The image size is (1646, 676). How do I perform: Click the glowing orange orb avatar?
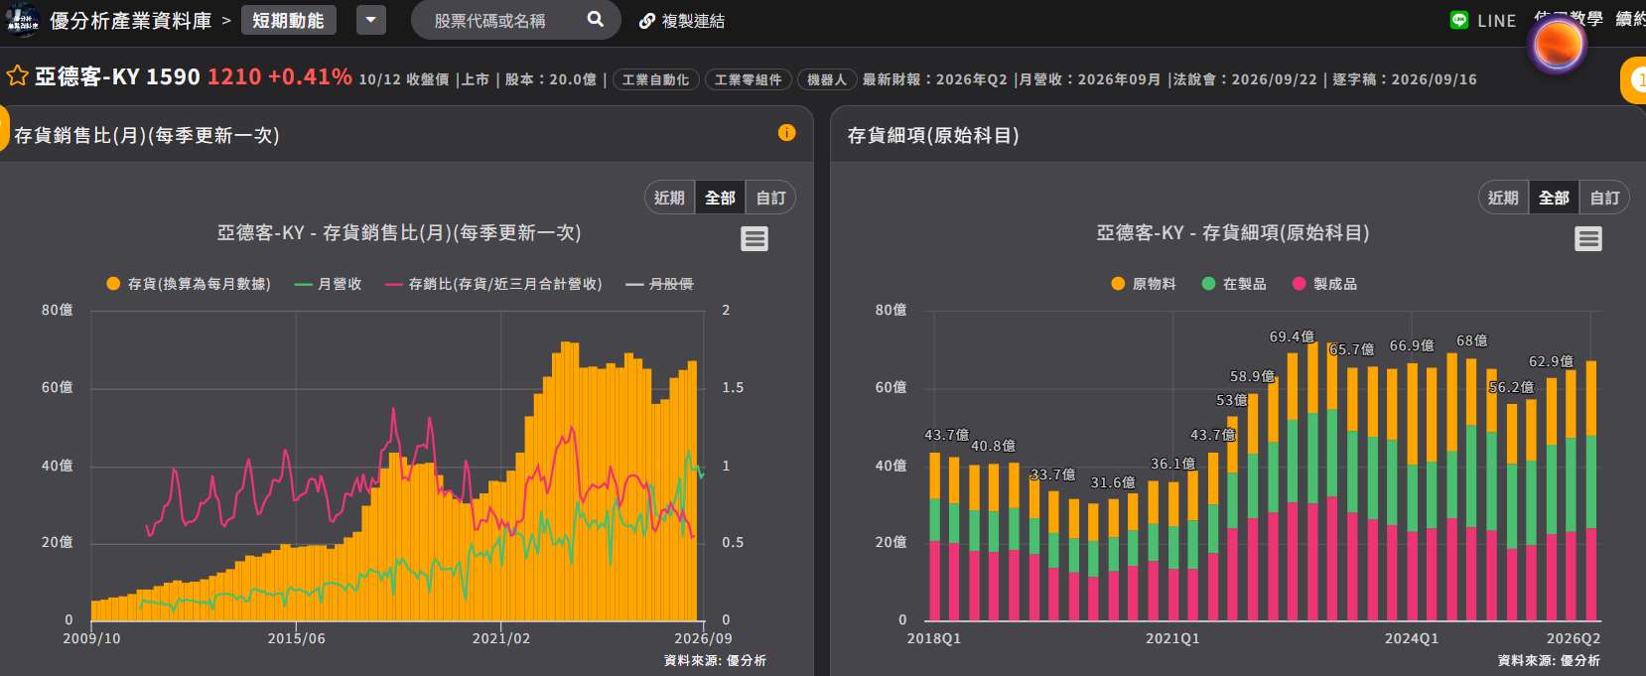click(1557, 45)
